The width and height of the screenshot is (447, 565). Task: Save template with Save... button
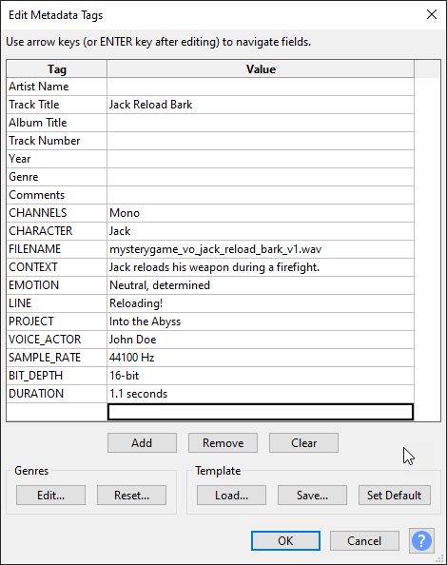coord(312,496)
